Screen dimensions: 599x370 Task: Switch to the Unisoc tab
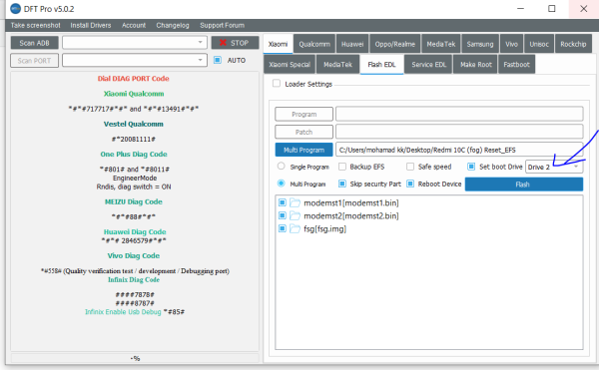[539, 44]
